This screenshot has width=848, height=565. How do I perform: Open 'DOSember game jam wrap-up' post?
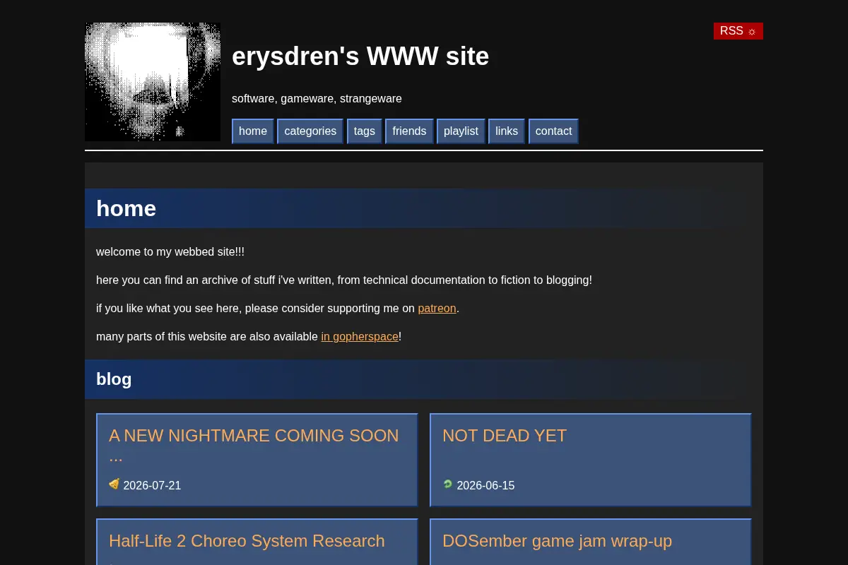point(557,541)
